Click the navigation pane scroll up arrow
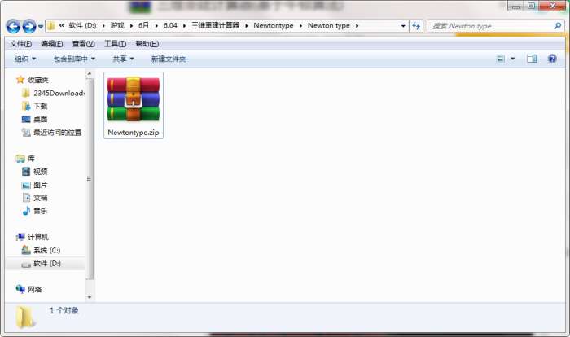Screen dimensions: 570x337 [x=89, y=74]
